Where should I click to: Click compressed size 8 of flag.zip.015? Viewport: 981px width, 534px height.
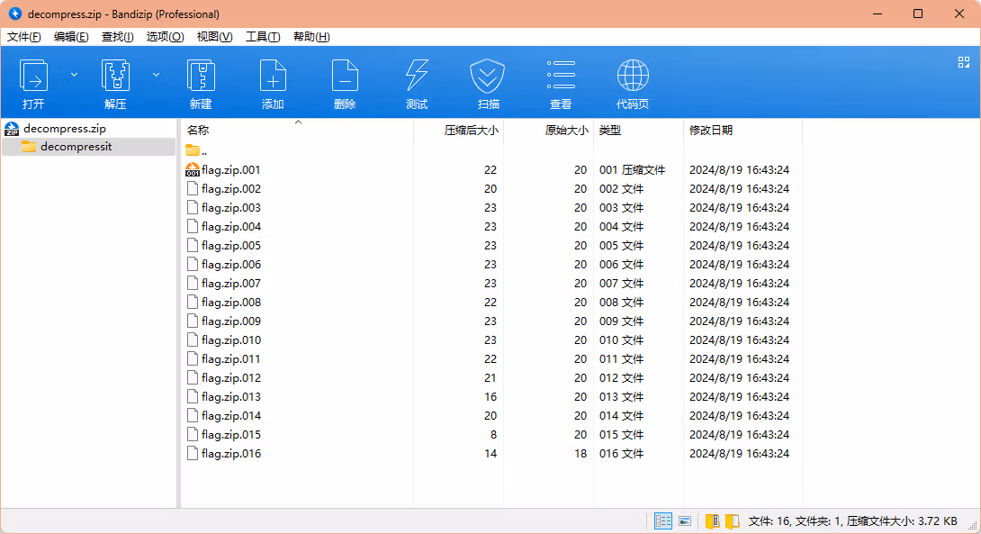pos(493,434)
